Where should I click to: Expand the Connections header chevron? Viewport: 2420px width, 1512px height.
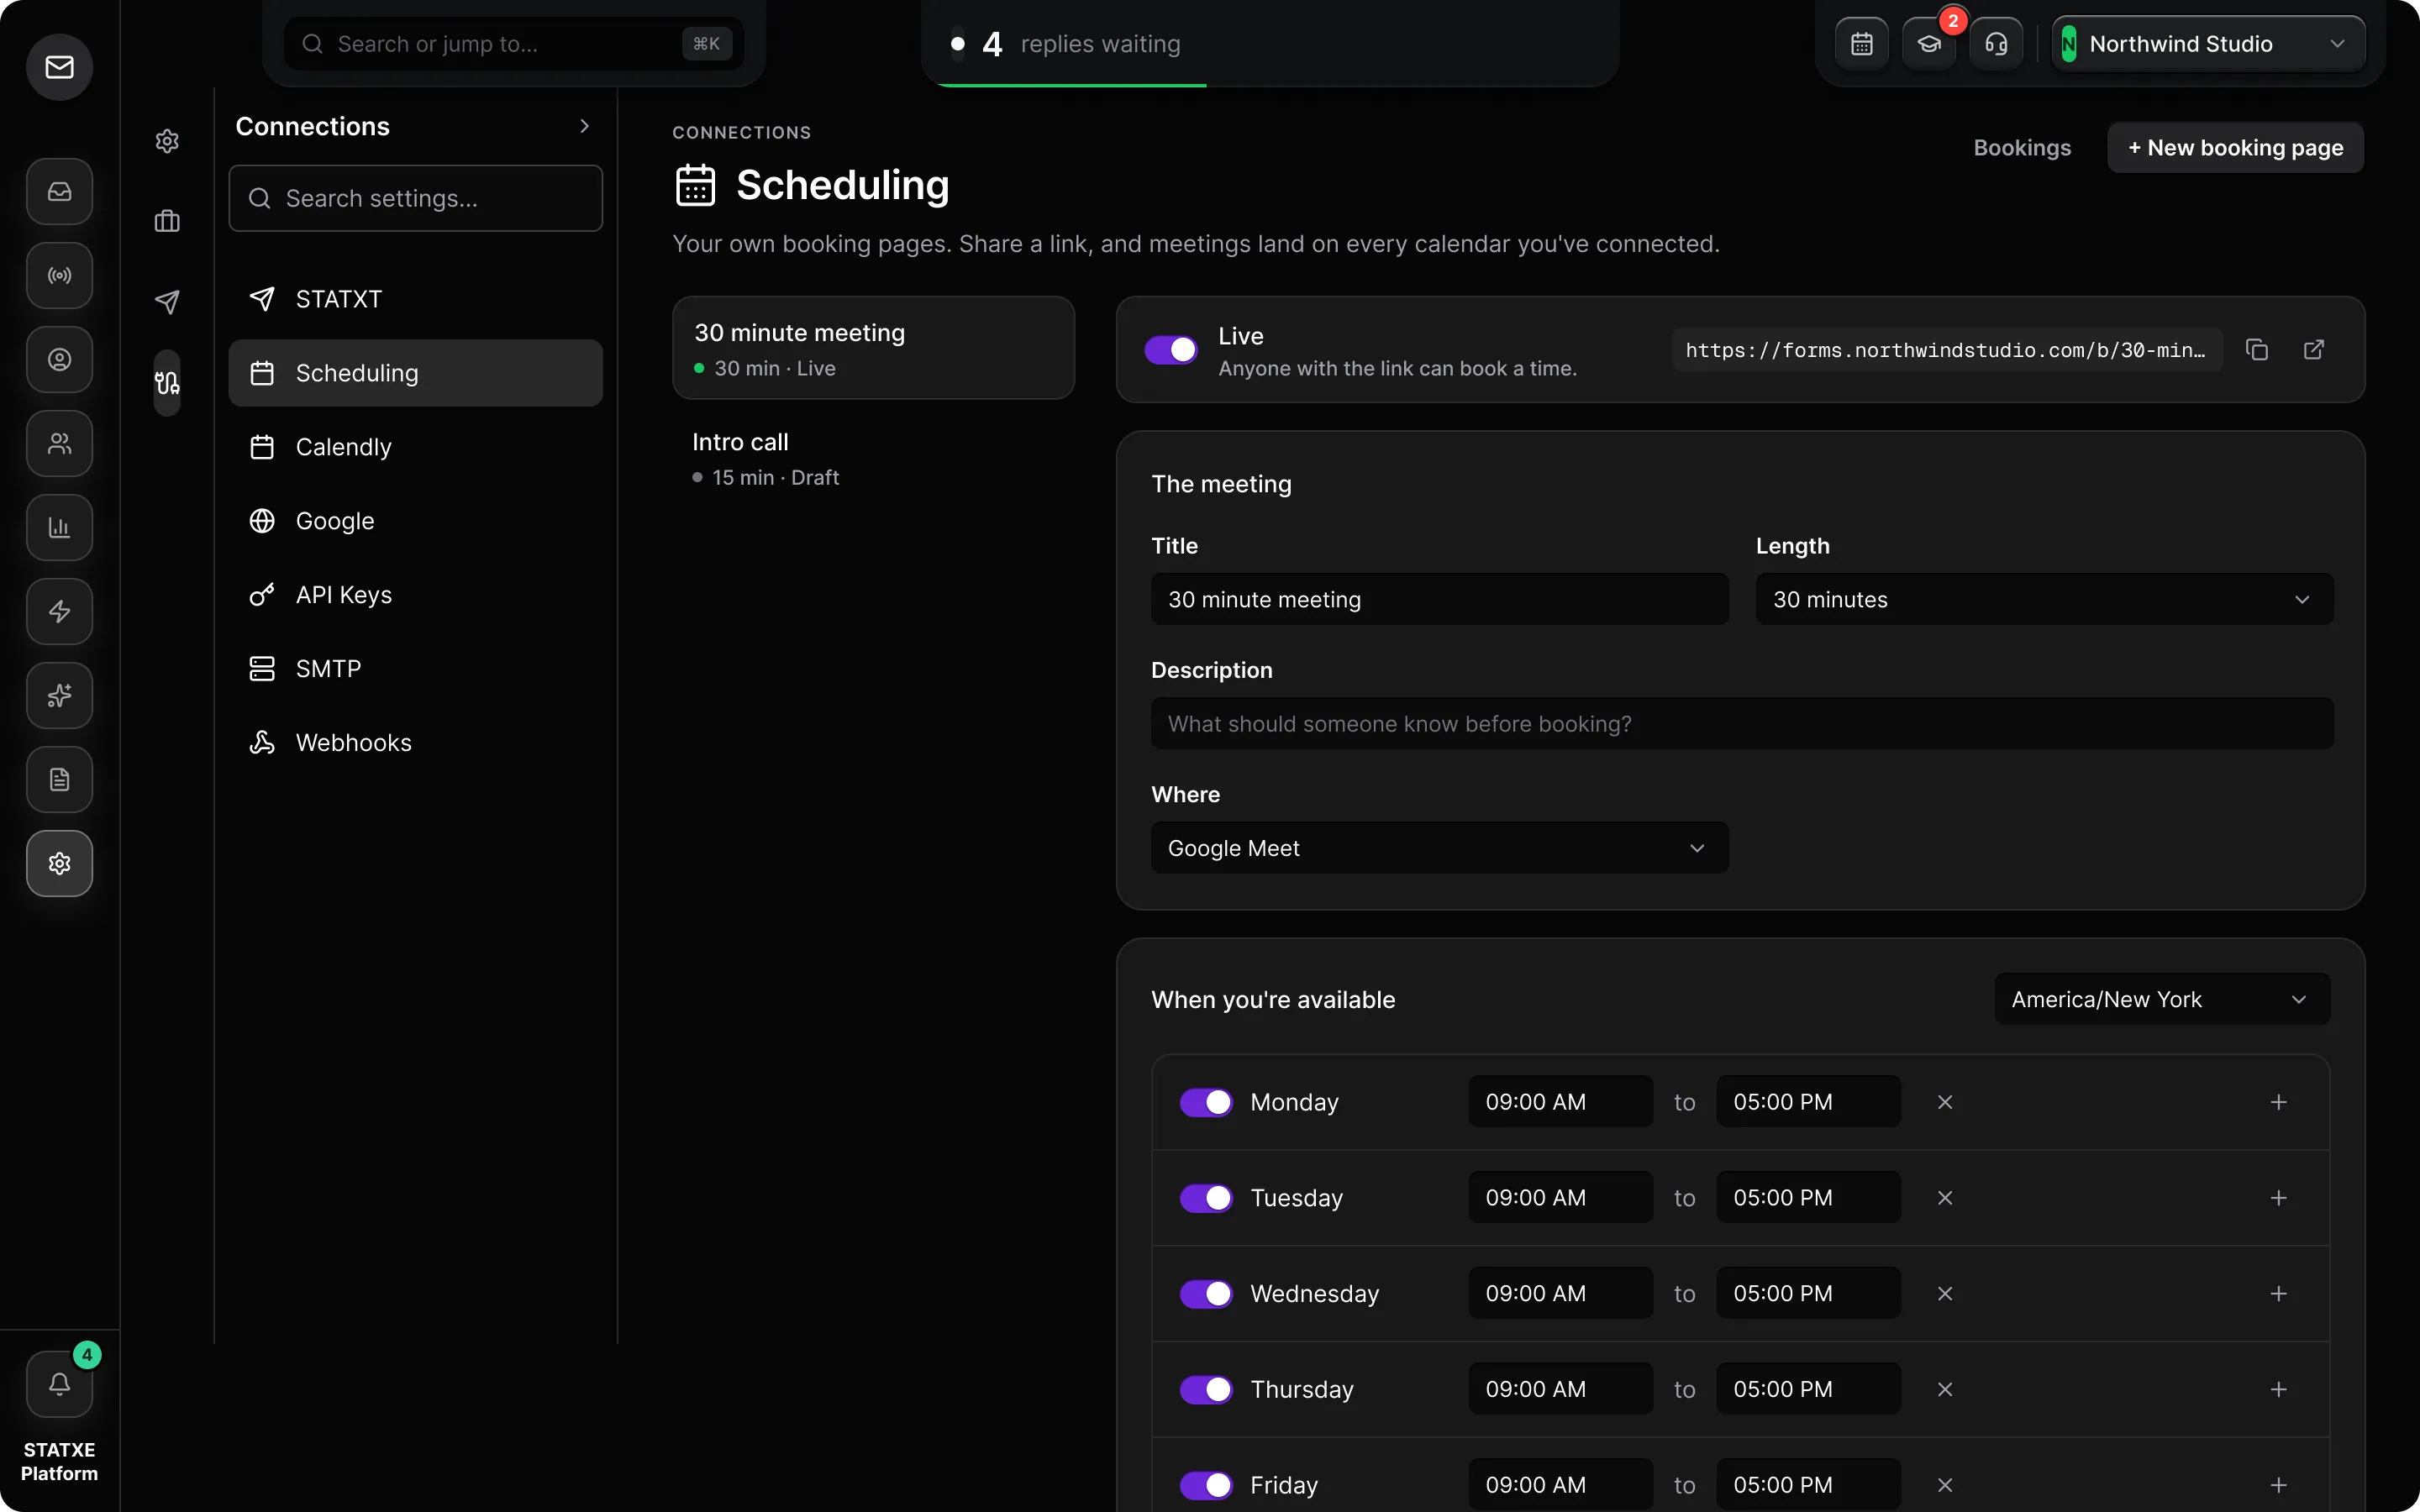(x=585, y=126)
